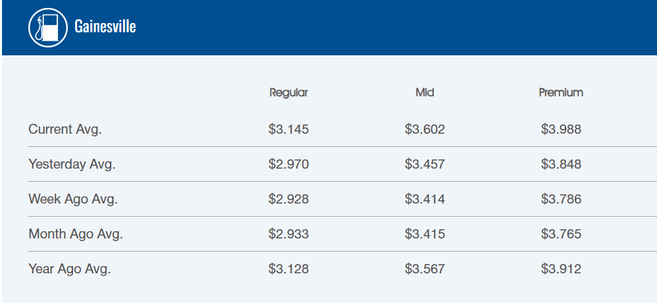Screen dimensions: 657x303
Task: Click year ago Mid price $3.567
Action: pyautogui.click(x=425, y=269)
